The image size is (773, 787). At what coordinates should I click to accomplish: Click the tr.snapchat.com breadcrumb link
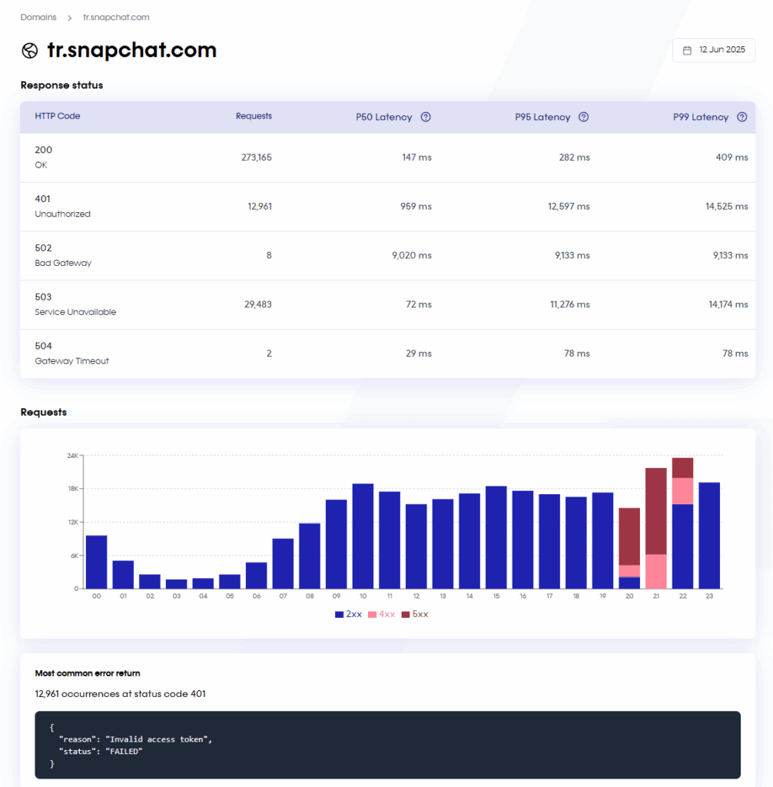(x=116, y=17)
